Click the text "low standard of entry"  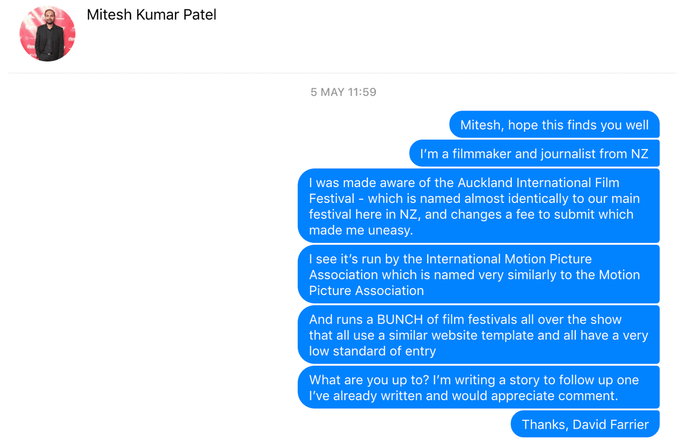tap(372, 351)
